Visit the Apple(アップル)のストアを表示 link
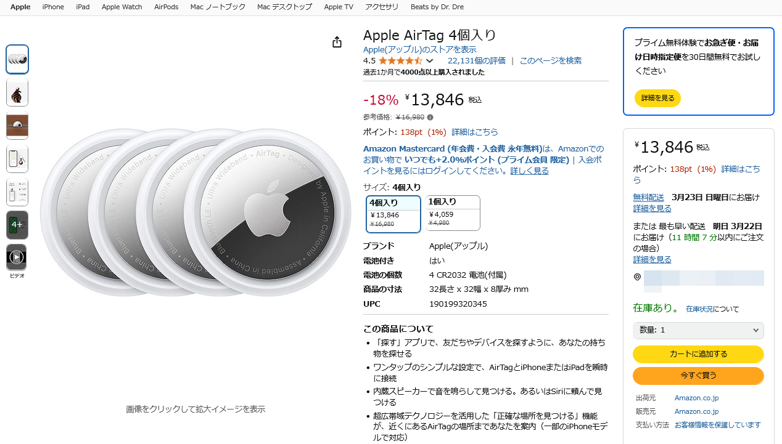Screen dimensions: 782x444 (x=419, y=49)
